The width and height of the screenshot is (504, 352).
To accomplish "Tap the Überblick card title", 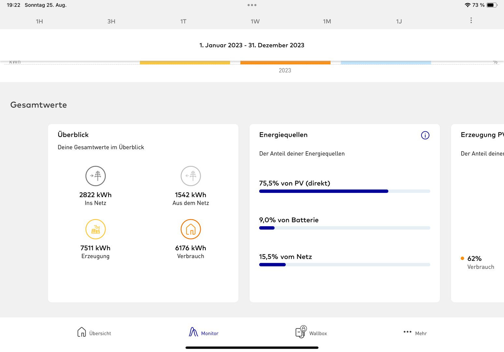I will pyautogui.click(x=73, y=135).
